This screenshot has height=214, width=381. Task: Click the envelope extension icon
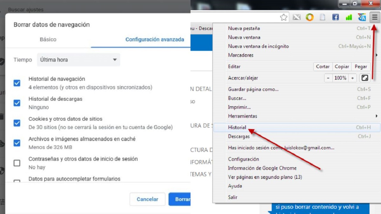pos(296,17)
